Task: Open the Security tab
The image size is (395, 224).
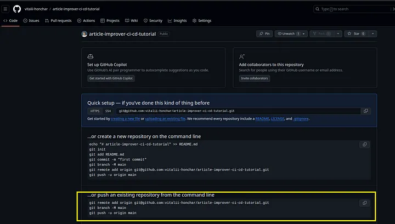Action: 153,21
